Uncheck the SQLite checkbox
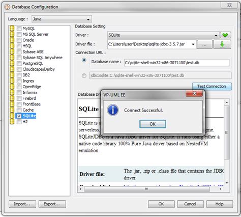Image resolution: width=241 pixels, height=217 pixels. point(19,116)
